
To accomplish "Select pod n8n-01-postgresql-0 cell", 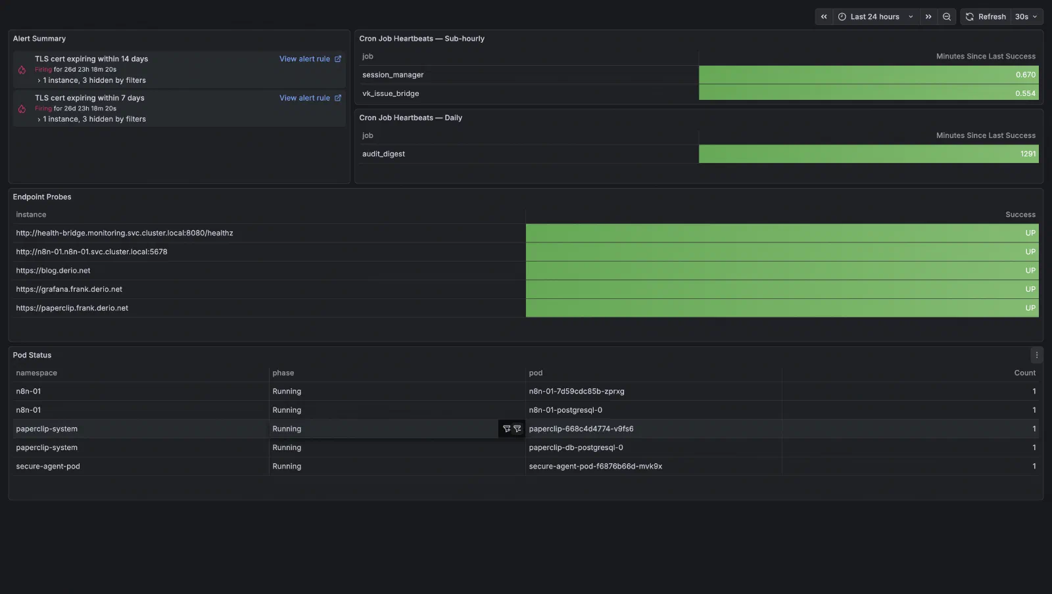I will click(654, 410).
